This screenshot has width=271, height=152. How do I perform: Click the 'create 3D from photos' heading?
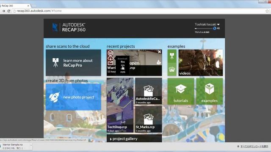(67, 81)
